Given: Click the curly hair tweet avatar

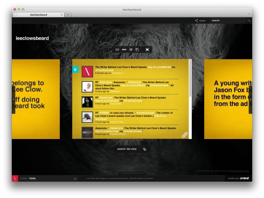Looking at the screenshot, I should pos(88,117).
